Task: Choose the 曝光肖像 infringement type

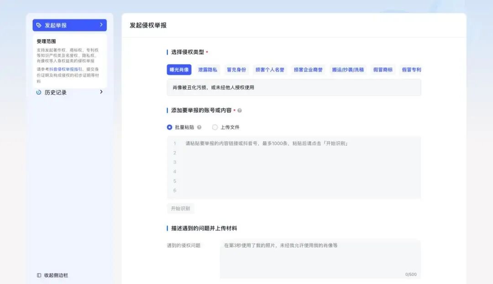Action: (x=179, y=70)
